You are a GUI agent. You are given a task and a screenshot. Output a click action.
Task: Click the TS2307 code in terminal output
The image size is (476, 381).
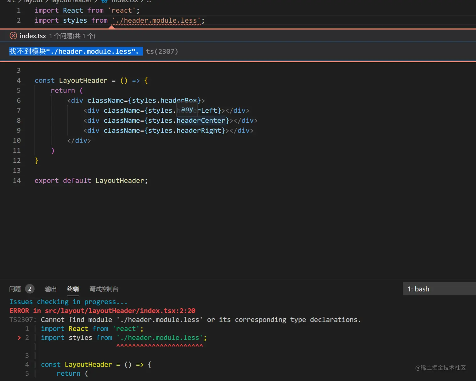(21, 320)
